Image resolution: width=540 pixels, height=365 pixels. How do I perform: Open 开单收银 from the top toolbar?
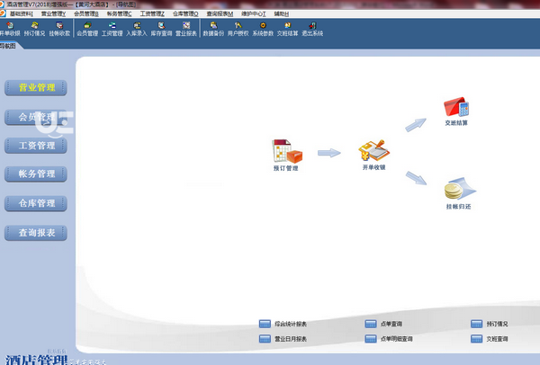coord(10,29)
